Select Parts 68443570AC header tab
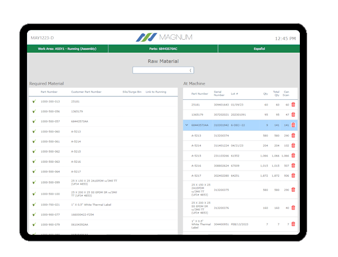 (x=163, y=48)
